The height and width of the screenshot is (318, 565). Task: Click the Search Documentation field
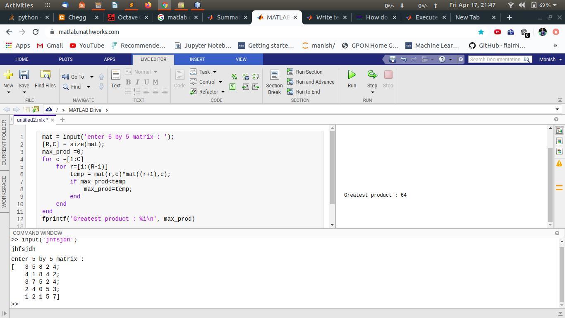495,60
